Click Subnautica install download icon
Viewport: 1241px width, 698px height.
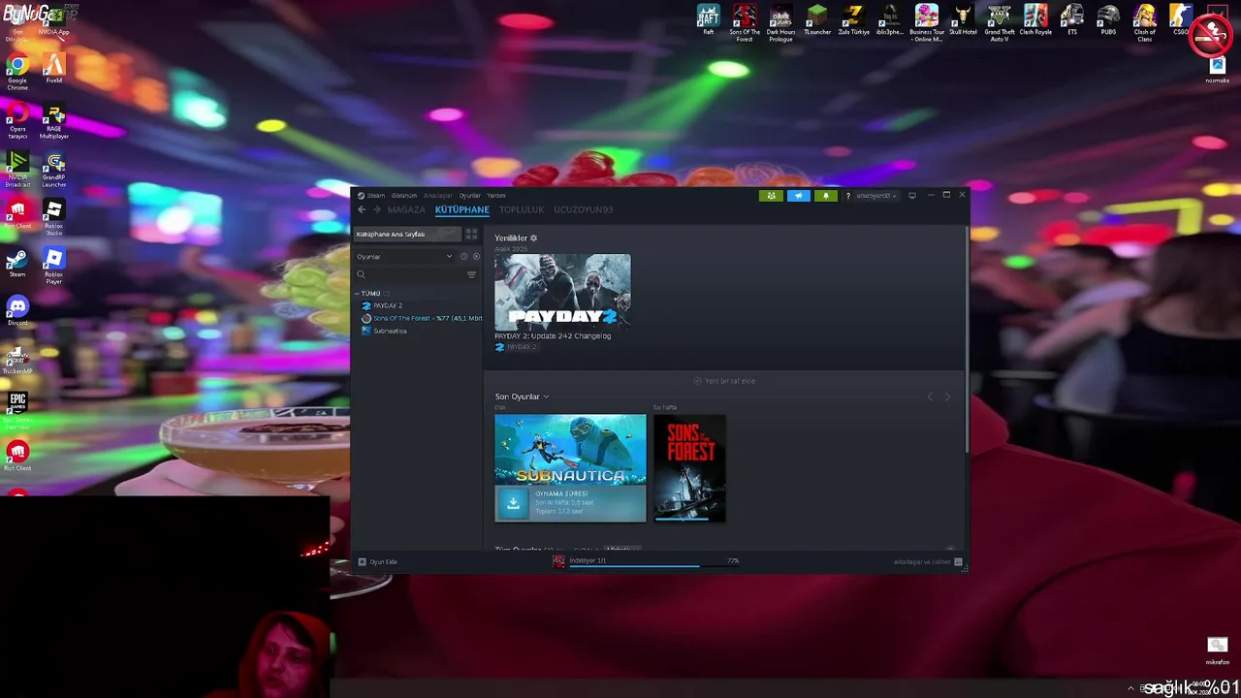click(x=513, y=503)
